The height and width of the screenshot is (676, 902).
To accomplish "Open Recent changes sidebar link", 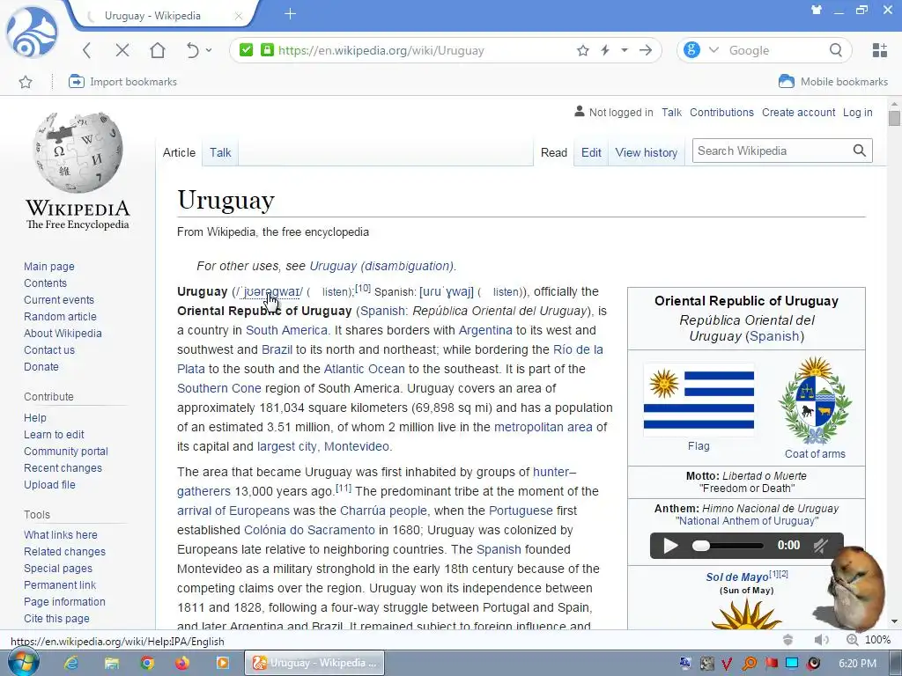I will pyautogui.click(x=63, y=468).
